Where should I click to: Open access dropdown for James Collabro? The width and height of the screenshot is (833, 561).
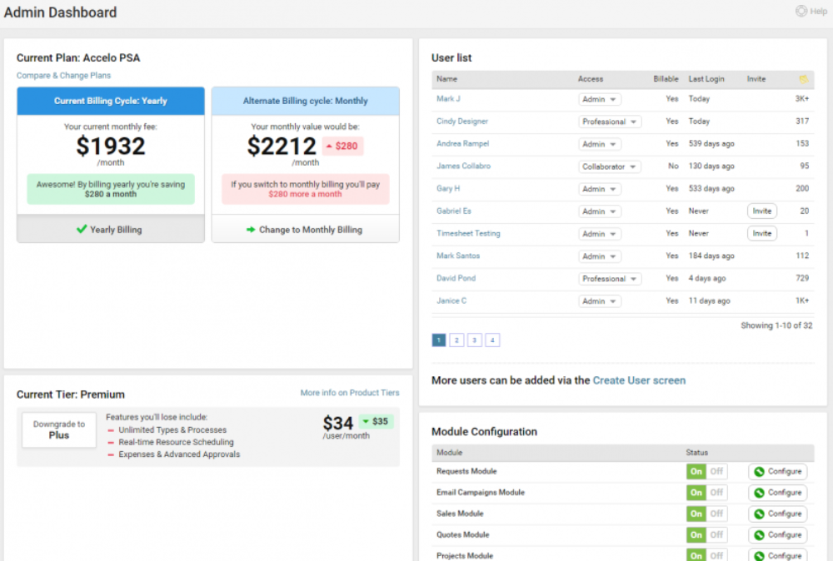click(x=610, y=166)
